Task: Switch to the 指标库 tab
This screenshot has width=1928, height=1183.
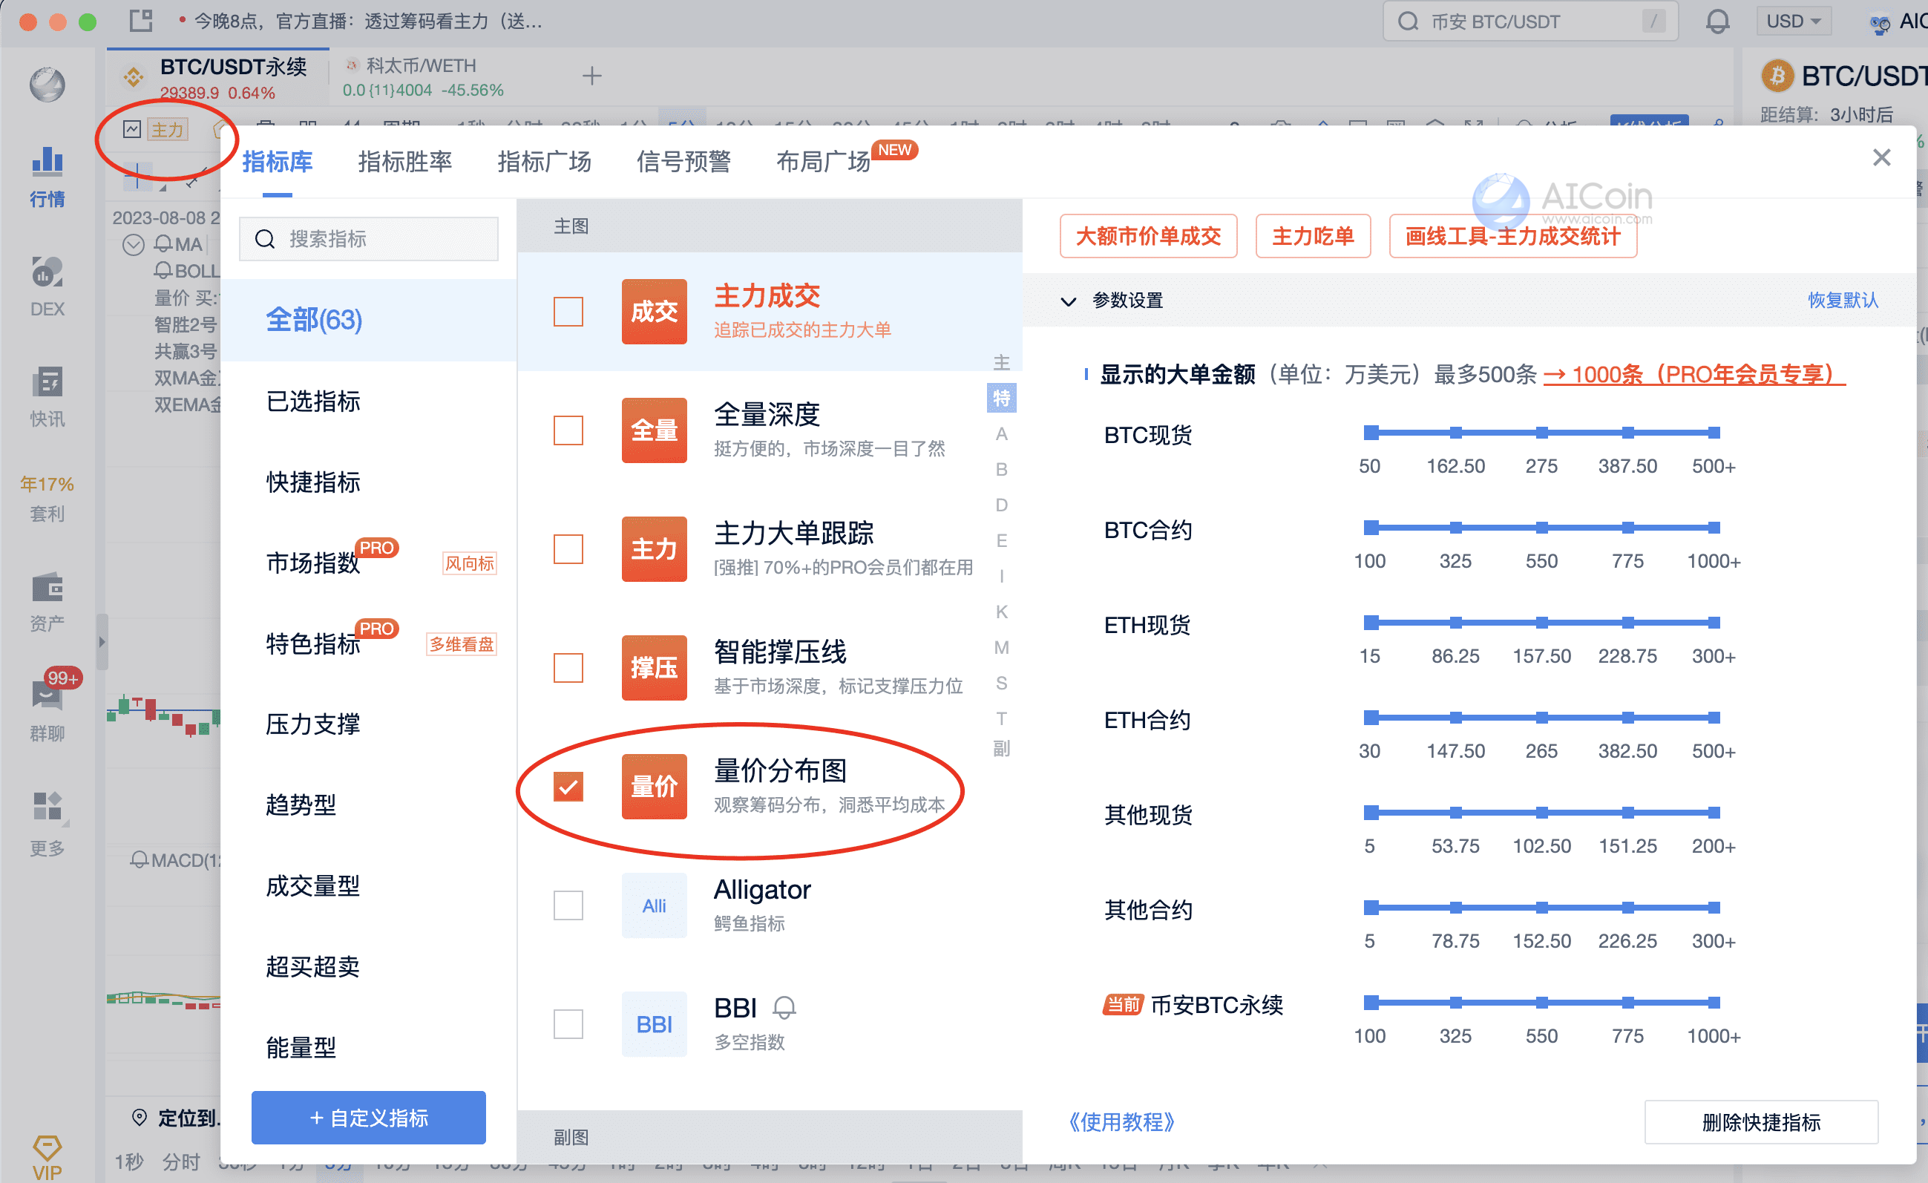Action: [x=277, y=162]
